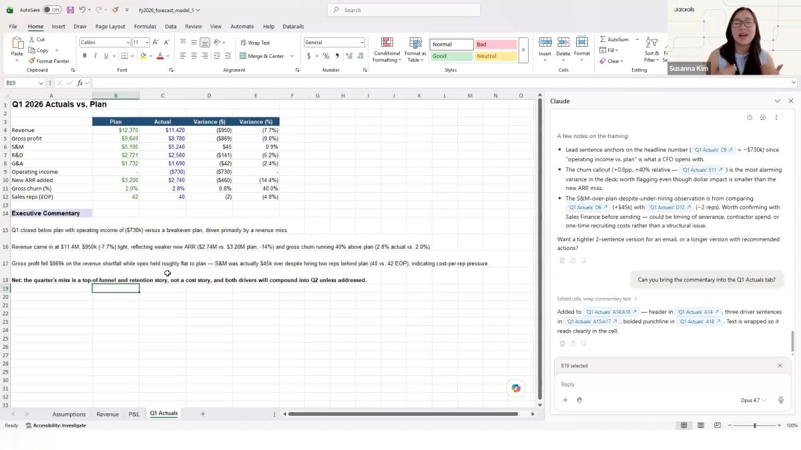Viewport: 801px width, 450px height.
Task: Select the P&L sheet tab
Action: pyautogui.click(x=134, y=414)
